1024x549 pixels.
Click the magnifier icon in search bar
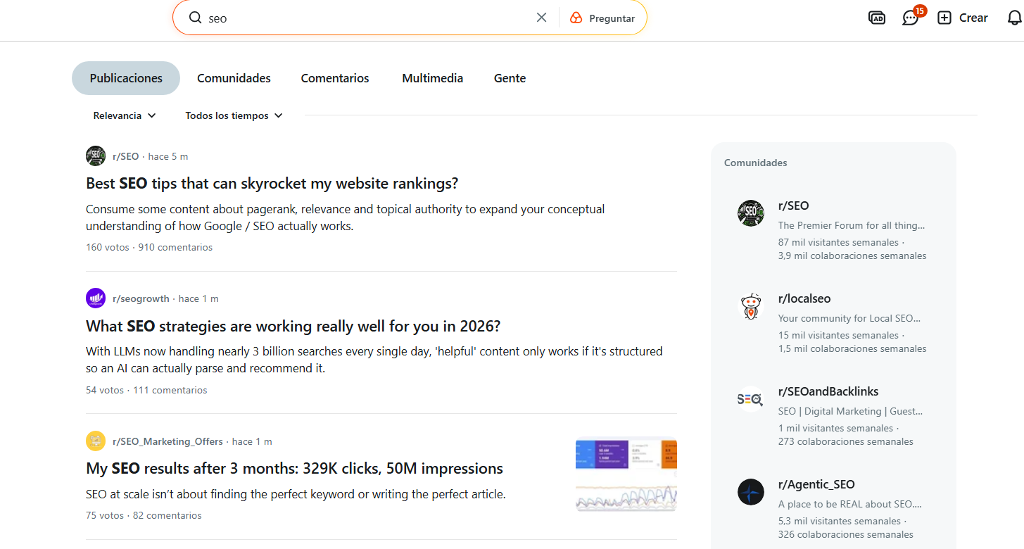(x=195, y=18)
